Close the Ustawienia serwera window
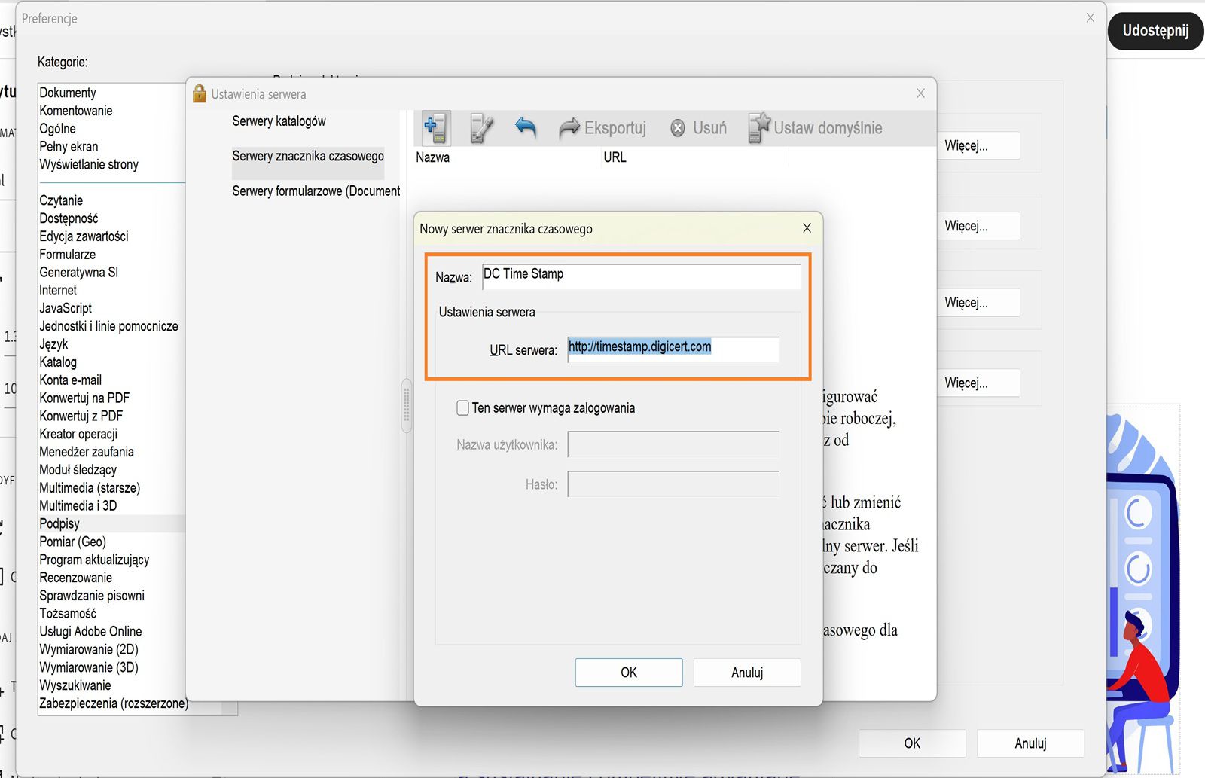The width and height of the screenshot is (1205, 778). (920, 93)
